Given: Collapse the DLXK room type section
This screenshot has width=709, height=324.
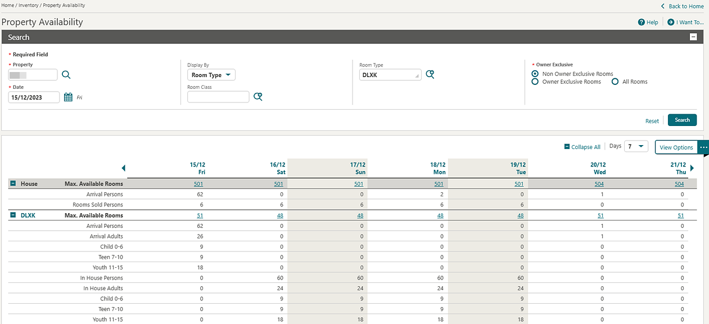Looking at the screenshot, I should point(13,215).
